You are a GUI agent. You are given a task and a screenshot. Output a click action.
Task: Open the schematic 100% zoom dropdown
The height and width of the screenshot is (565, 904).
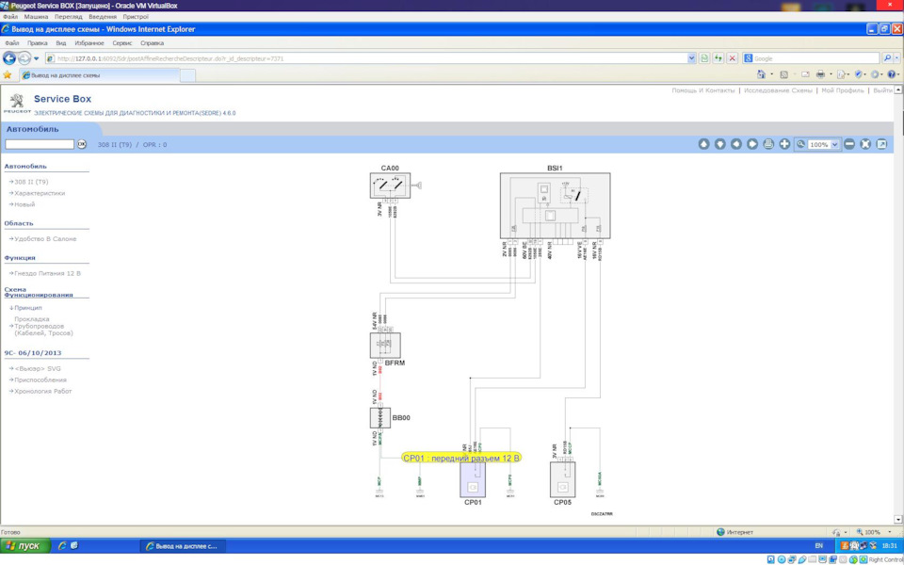[834, 145]
